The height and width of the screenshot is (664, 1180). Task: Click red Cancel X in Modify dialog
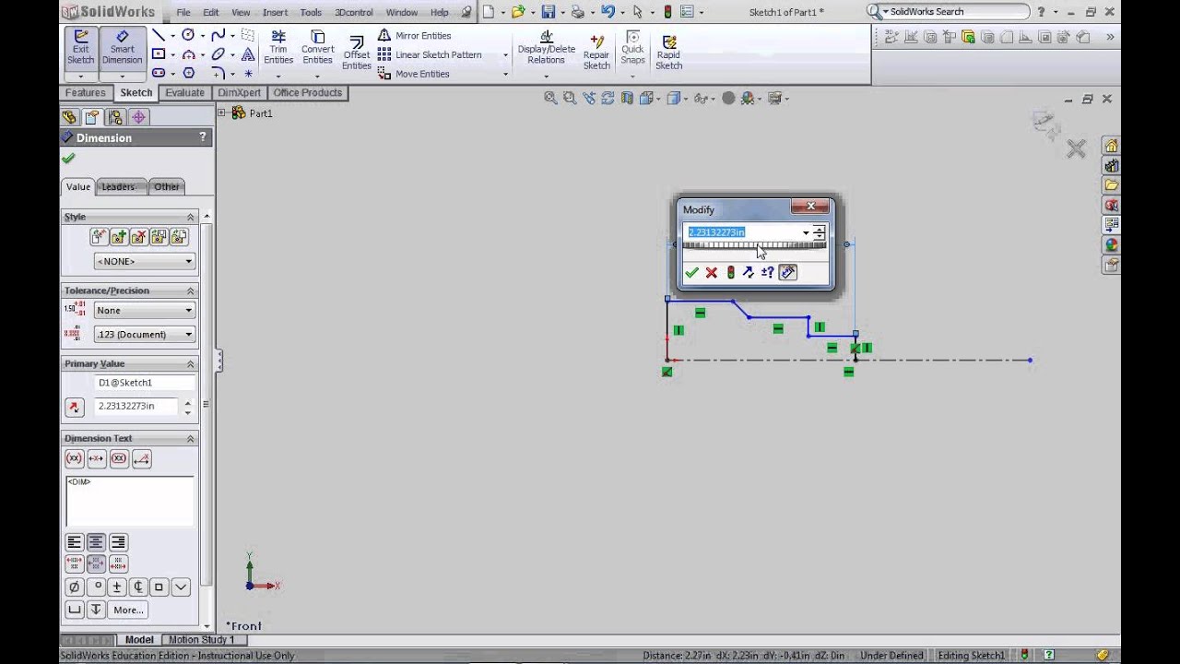711,272
